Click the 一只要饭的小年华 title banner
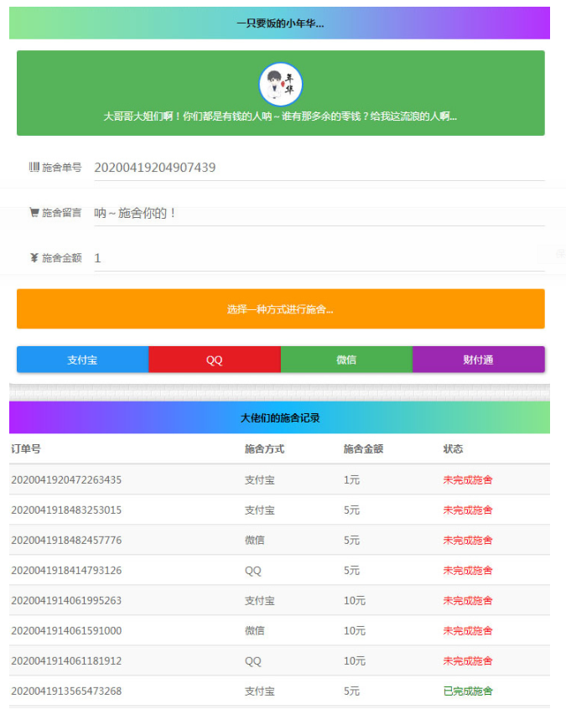The width and height of the screenshot is (566, 725). 279,23
